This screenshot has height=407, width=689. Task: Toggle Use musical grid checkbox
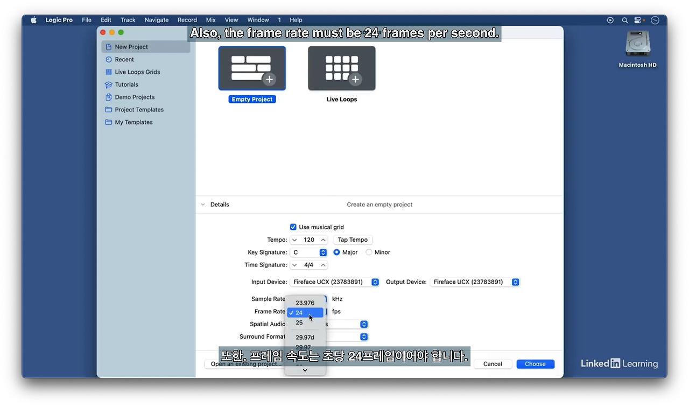point(293,227)
